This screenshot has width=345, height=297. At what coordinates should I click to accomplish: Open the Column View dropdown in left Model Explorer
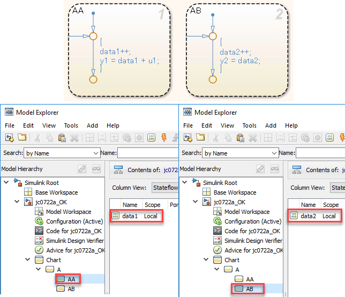(x=165, y=188)
